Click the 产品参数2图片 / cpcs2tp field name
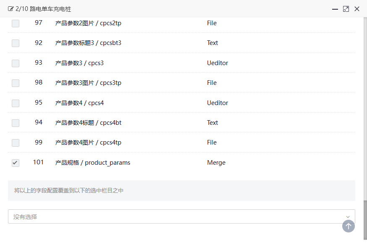 pyautogui.click(x=88, y=23)
